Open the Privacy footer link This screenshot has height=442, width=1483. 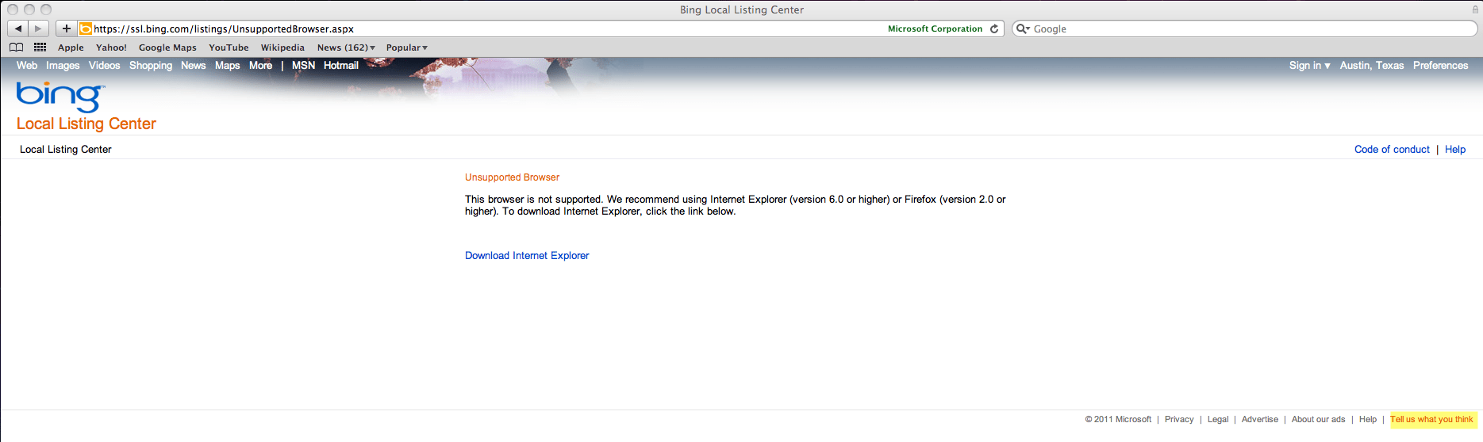1179,420
